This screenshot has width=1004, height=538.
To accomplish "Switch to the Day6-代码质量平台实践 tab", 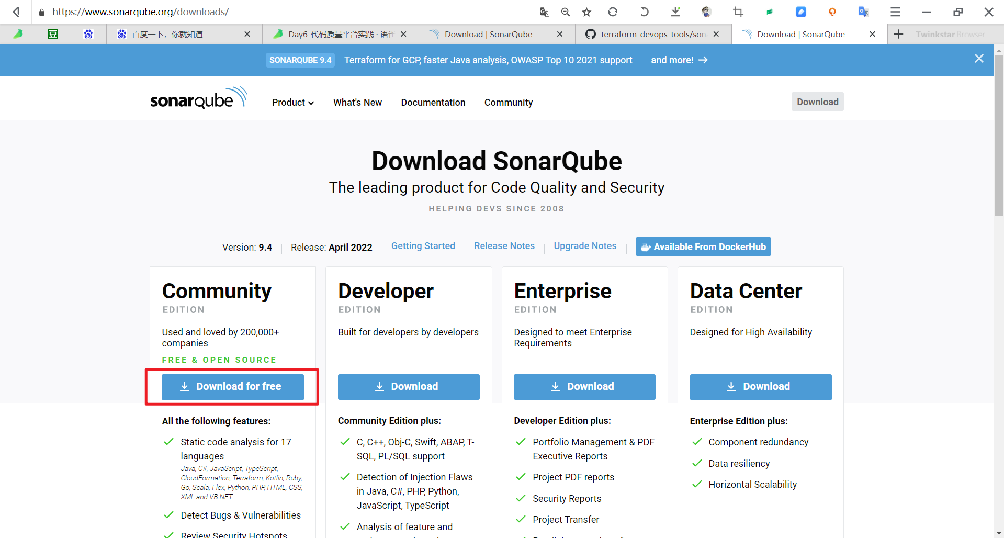I will (x=340, y=34).
